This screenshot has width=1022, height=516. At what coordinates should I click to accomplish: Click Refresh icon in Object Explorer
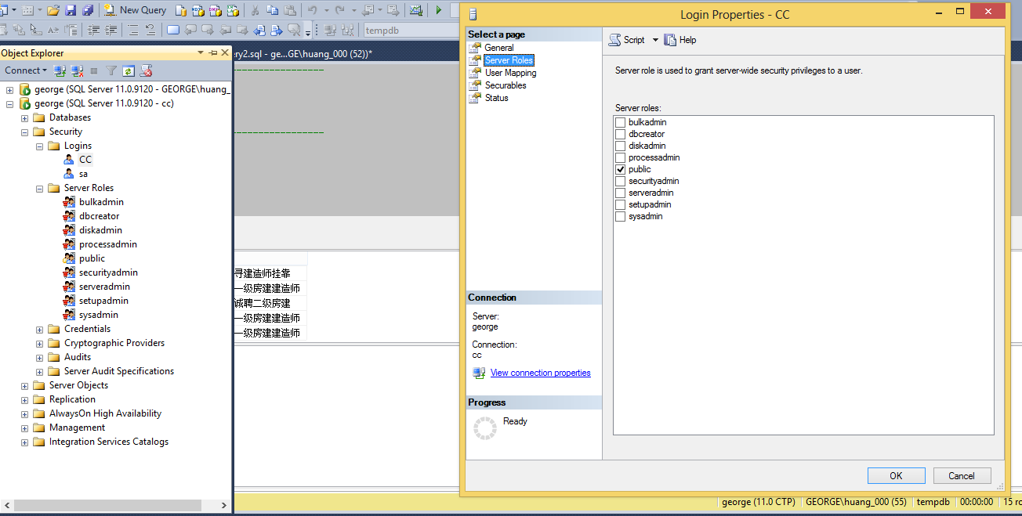click(x=129, y=70)
